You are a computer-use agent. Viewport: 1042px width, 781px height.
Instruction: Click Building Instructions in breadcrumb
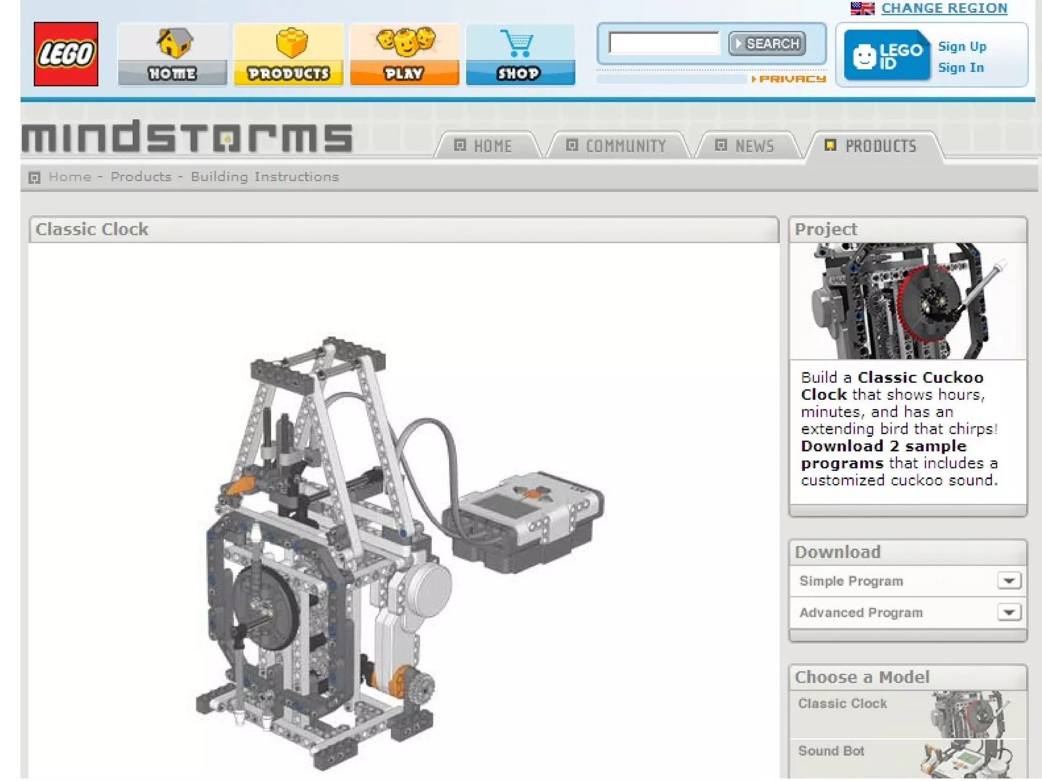coord(265,176)
